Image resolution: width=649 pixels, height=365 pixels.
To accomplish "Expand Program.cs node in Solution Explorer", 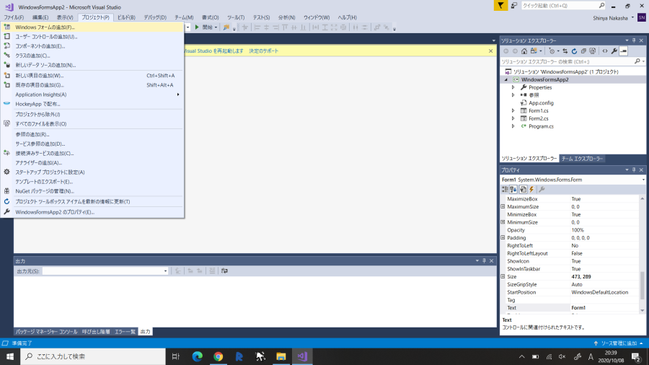I will (x=513, y=126).
